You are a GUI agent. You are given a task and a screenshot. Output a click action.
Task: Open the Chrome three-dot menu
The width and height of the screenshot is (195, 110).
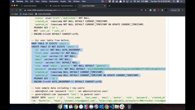coord(183,10)
